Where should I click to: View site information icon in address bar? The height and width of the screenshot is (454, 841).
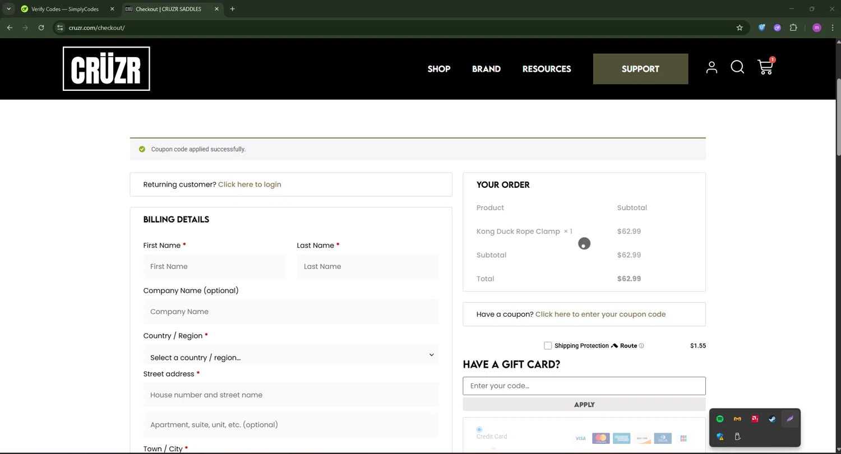[x=60, y=27]
